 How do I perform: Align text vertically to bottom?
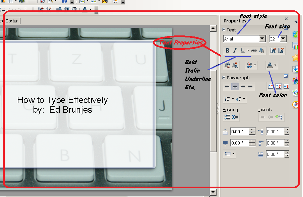[x=286, y=86]
